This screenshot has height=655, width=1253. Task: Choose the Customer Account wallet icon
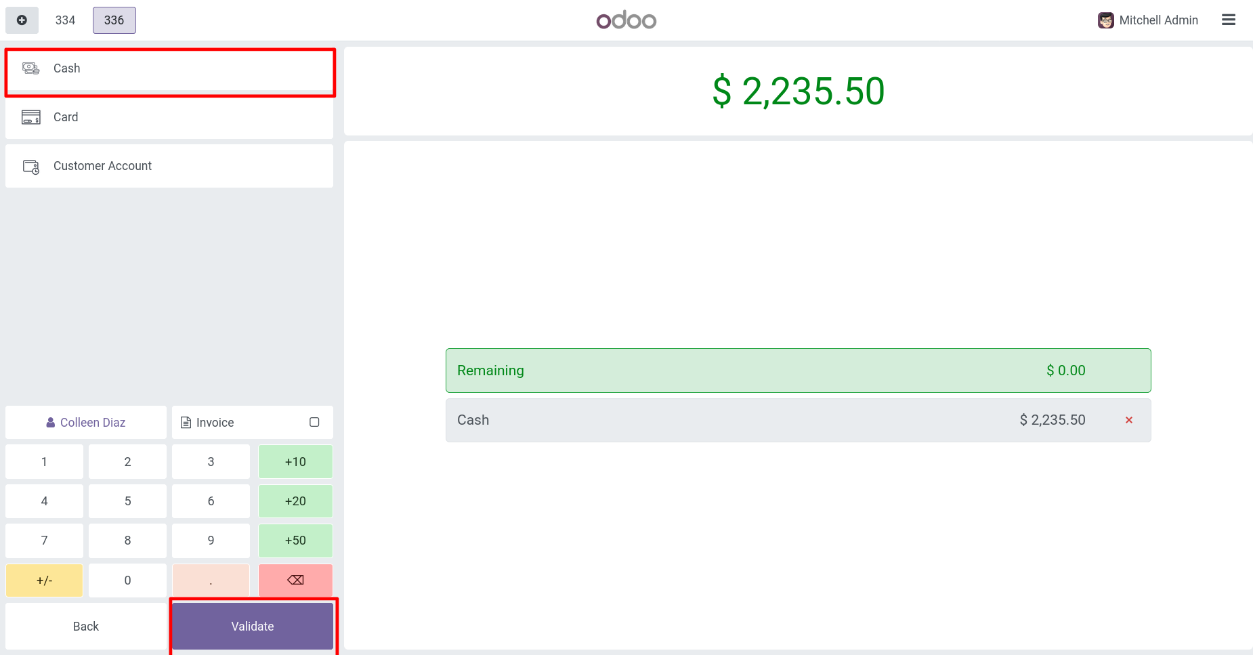point(30,166)
